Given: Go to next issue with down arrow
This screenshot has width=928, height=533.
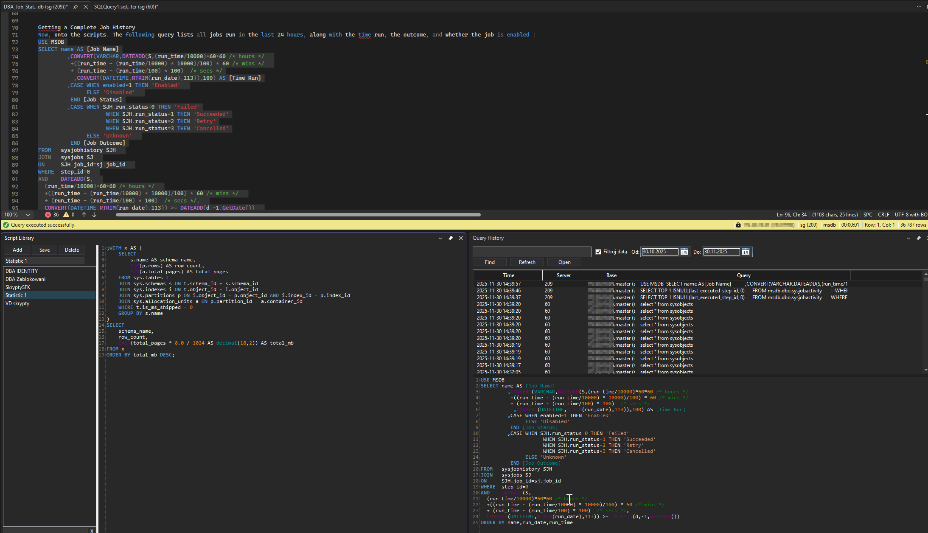Looking at the screenshot, I should pos(94,215).
